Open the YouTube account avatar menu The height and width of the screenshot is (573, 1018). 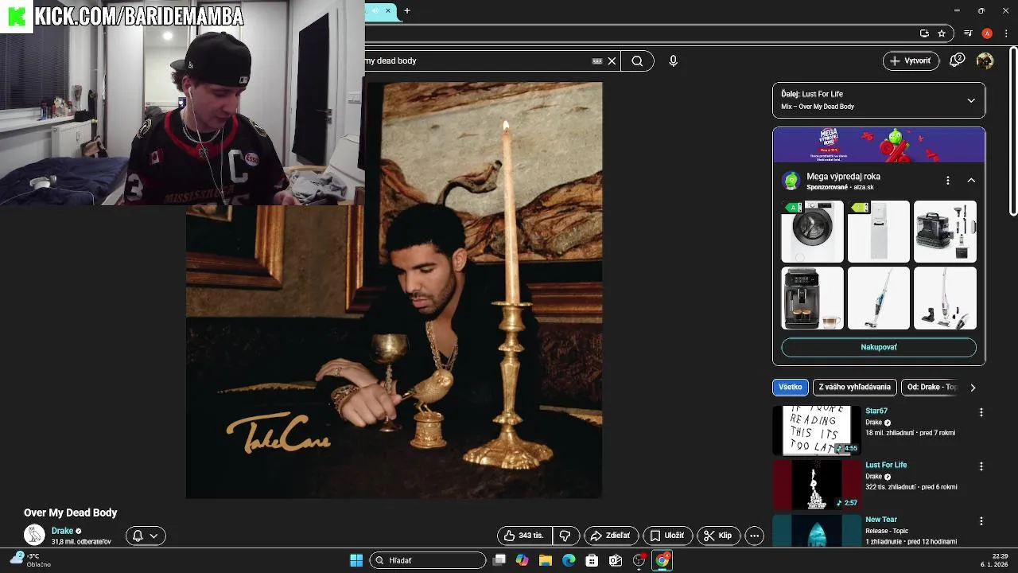pyautogui.click(x=985, y=60)
